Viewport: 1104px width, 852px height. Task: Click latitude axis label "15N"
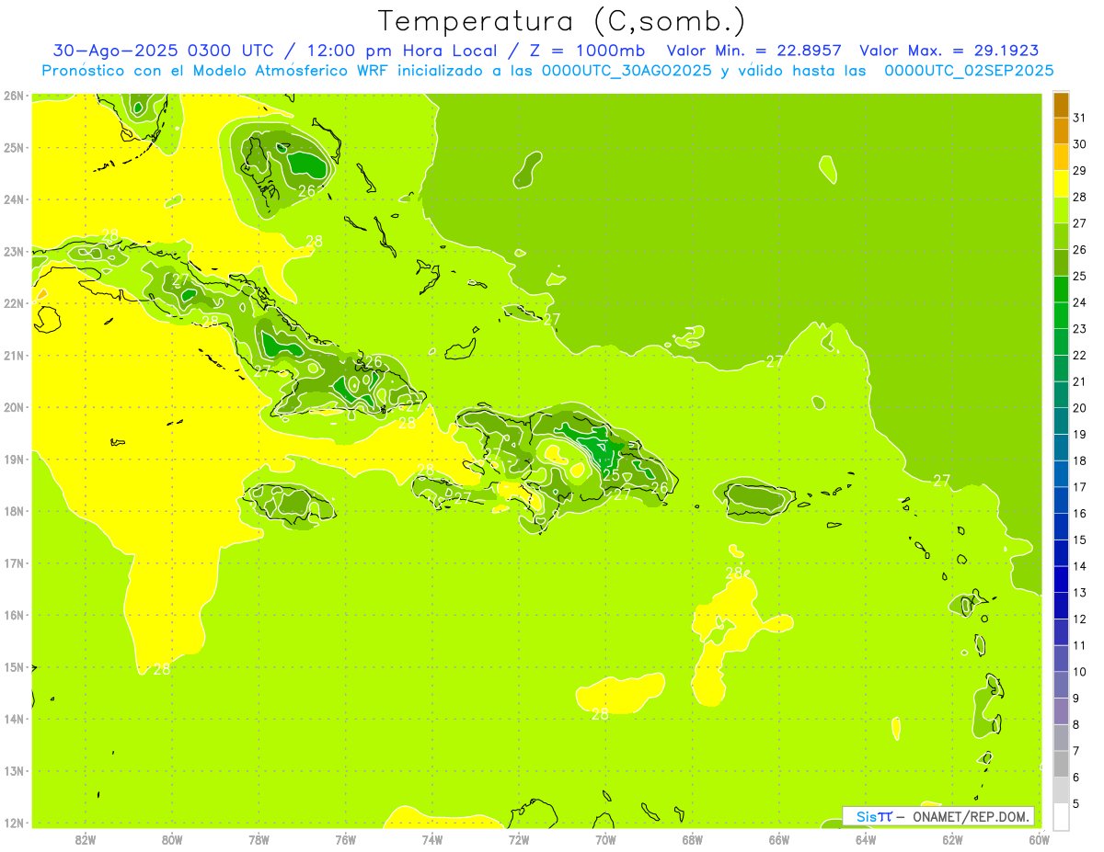point(14,667)
